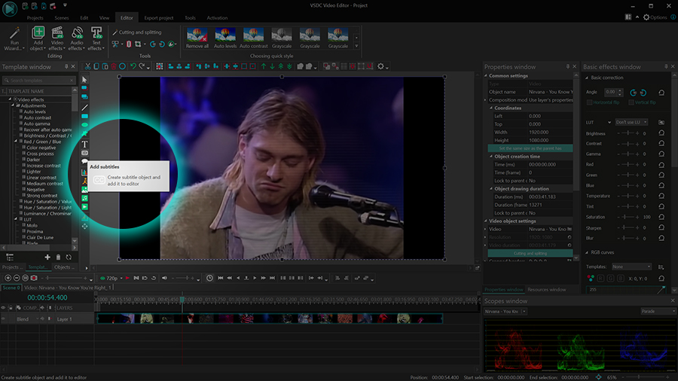The width and height of the screenshot is (678, 381).
Task: Collapse the Coordinates section in Properties
Action: click(x=491, y=108)
